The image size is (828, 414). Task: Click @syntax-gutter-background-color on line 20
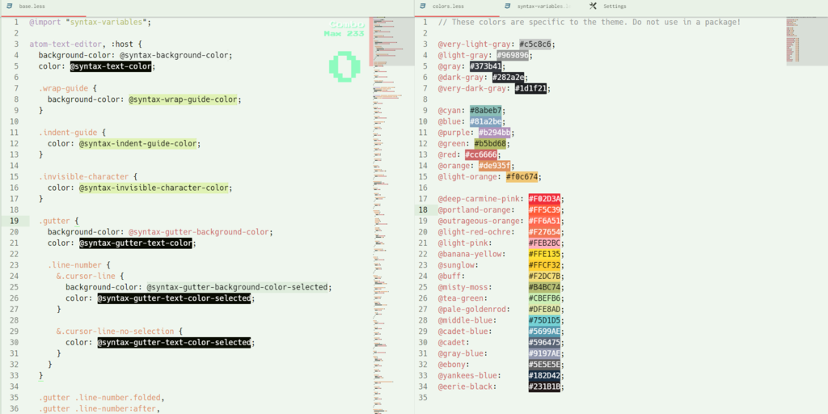click(x=199, y=232)
